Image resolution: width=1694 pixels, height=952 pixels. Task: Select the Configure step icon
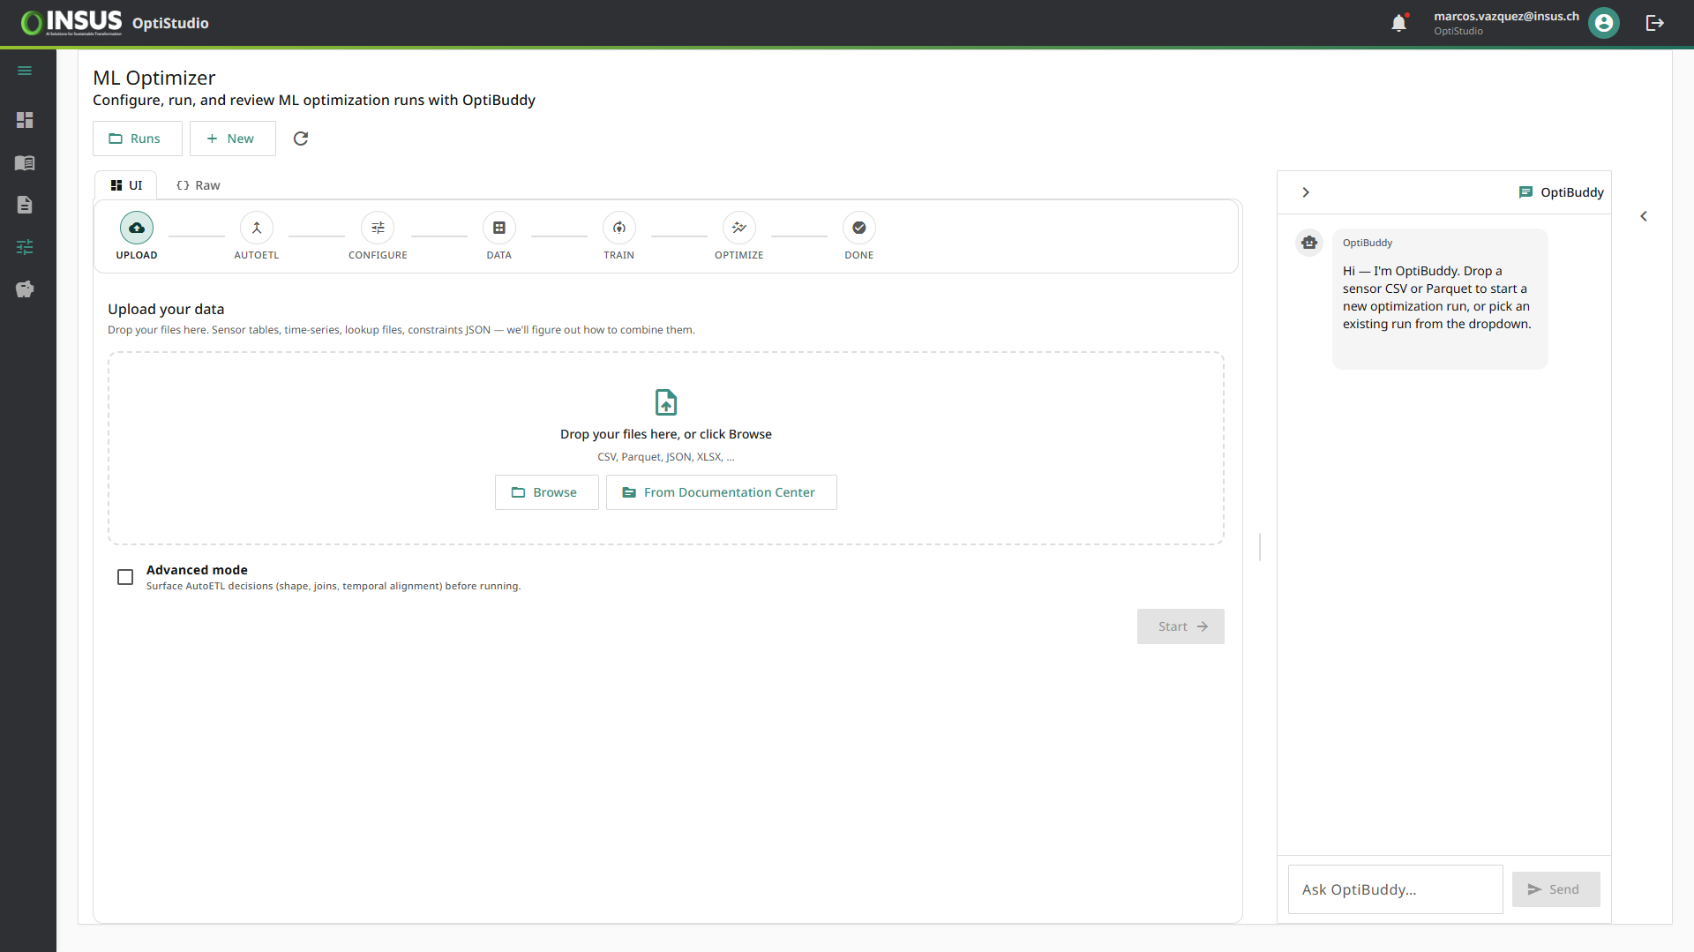tap(378, 228)
